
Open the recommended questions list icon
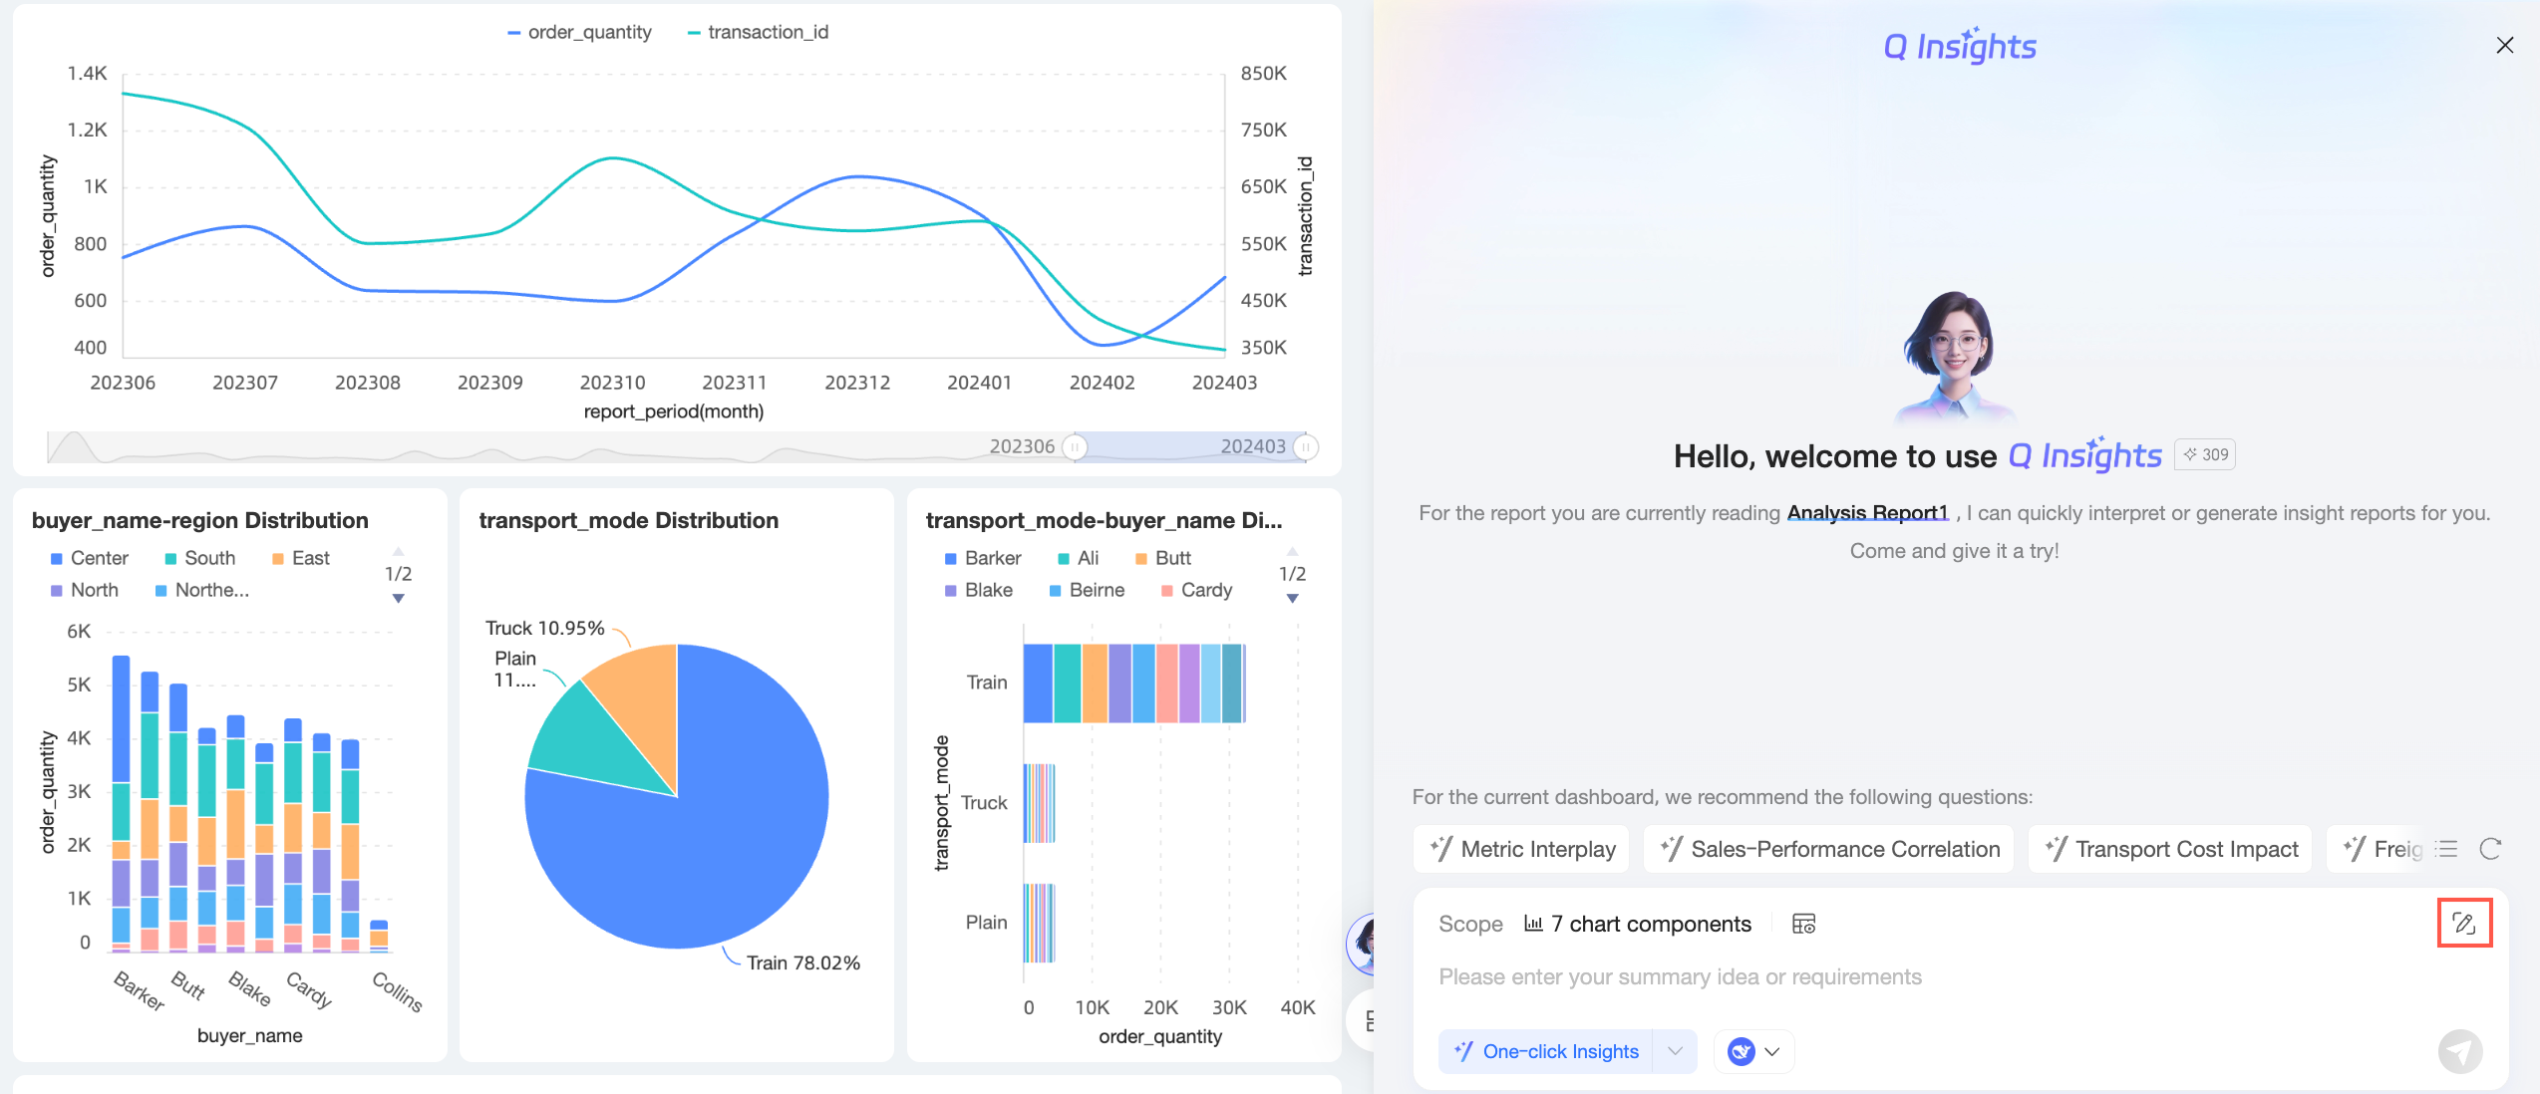point(2446,849)
